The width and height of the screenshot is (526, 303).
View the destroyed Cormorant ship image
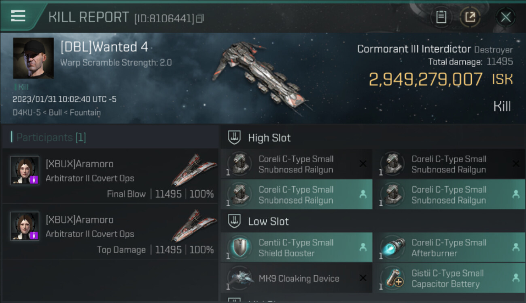coord(261,77)
